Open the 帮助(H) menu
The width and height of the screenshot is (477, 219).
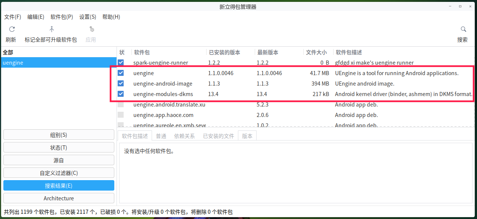tap(111, 17)
